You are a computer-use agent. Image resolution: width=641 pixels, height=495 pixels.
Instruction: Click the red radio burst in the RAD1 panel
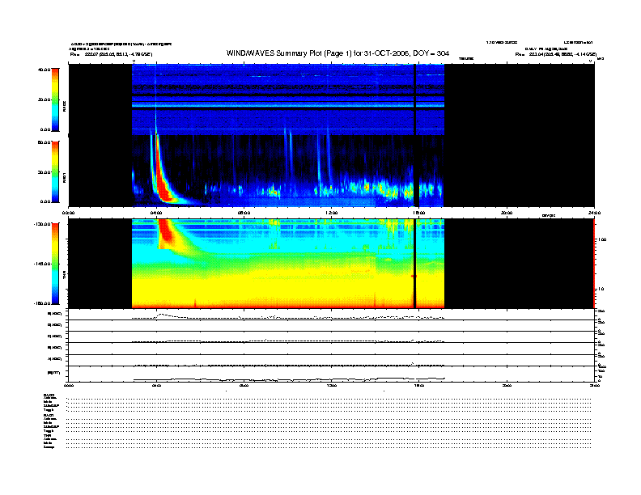pyautogui.click(x=163, y=184)
